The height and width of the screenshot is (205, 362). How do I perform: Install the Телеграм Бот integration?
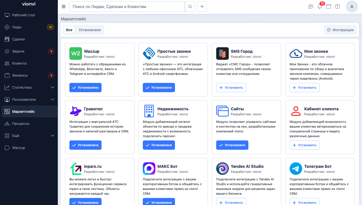pyautogui.click(x=304, y=201)
